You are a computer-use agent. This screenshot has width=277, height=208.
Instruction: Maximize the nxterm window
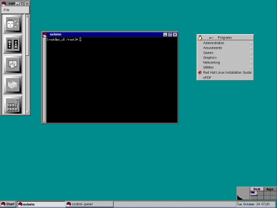170,35
